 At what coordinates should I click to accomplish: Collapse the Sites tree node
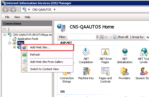[x=10, y=43]
